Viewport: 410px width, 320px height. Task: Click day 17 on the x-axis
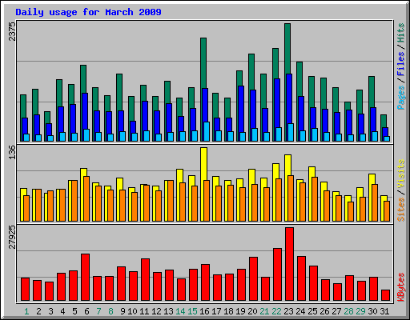coord(216,311)
